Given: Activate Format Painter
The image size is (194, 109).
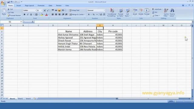Looking at the screenshot, I should click(x=14, y=15).
